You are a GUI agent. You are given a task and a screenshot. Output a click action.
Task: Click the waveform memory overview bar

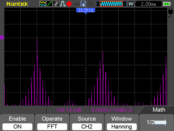coord(111,4)
